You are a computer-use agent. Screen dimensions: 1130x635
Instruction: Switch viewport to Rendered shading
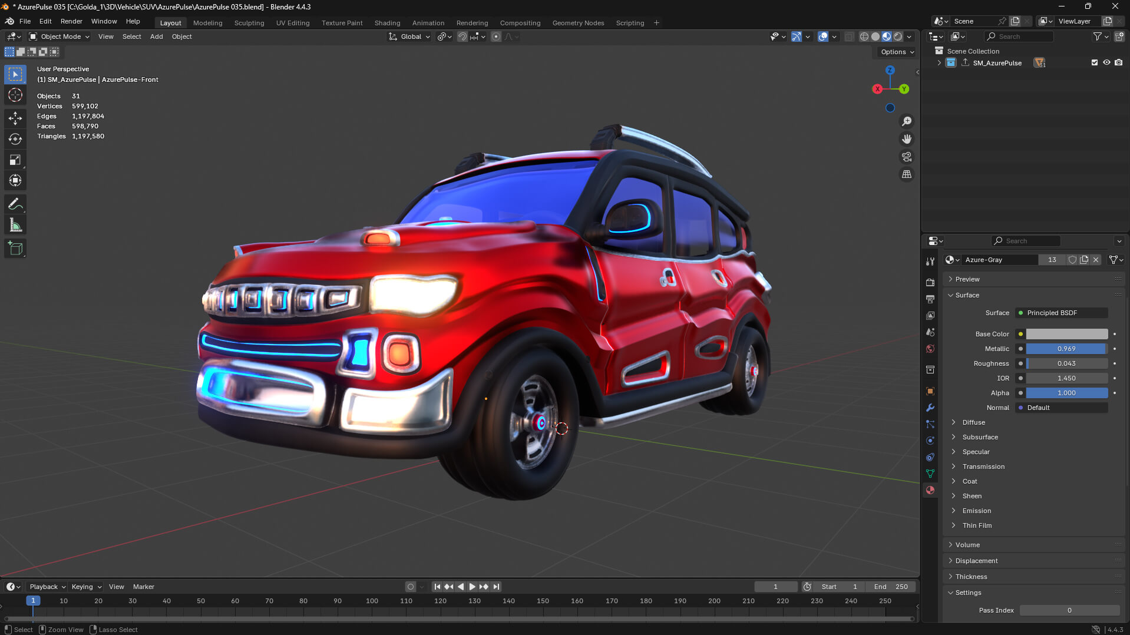(897, 37)
